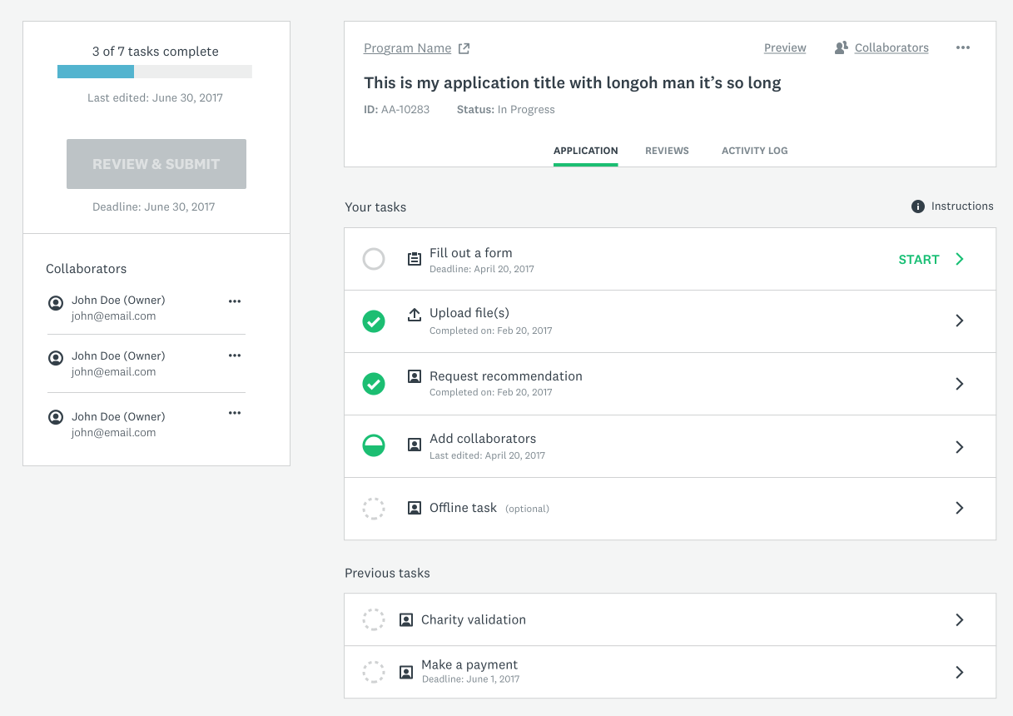Expand the Add collaborators task chevron
Screen dimensions: 1013x716
coord(960,447)
